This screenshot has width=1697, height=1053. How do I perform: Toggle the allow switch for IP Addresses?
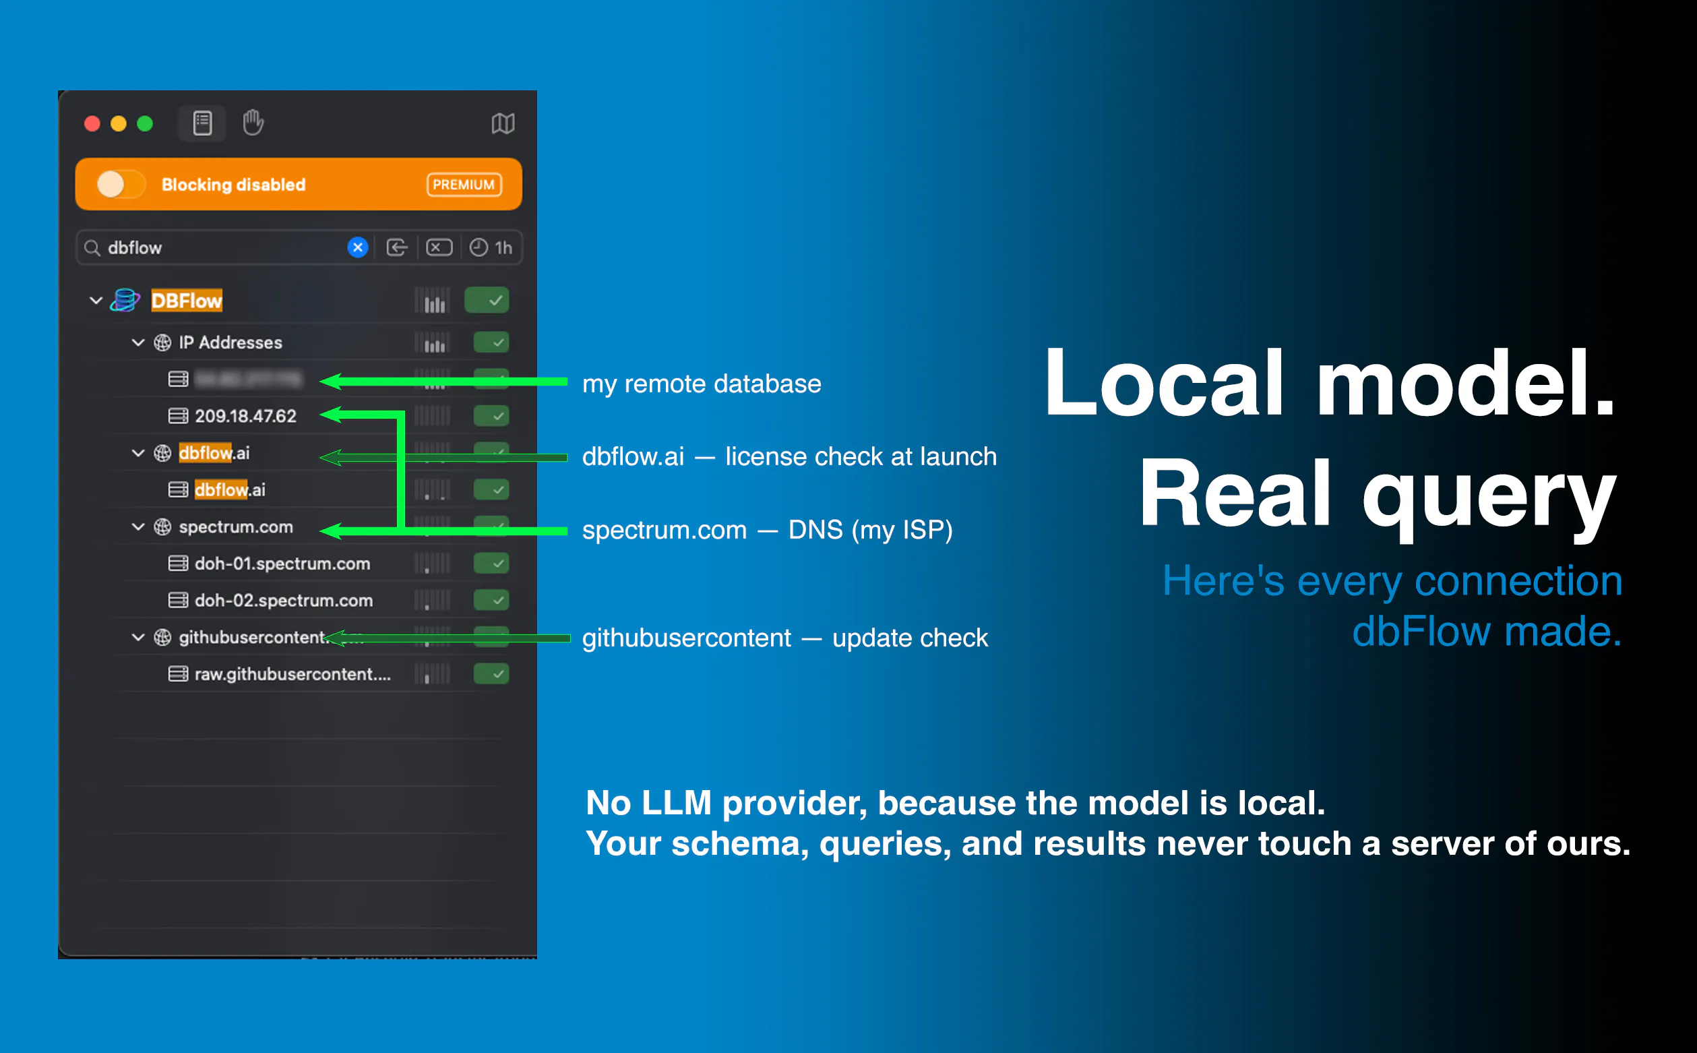click(491, 342)
